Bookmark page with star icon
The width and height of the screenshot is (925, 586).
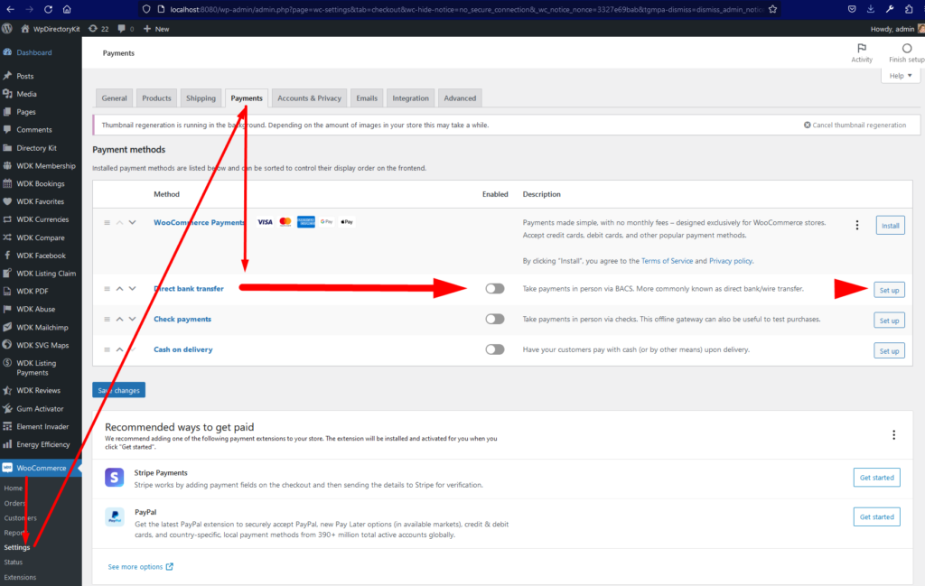773,9
